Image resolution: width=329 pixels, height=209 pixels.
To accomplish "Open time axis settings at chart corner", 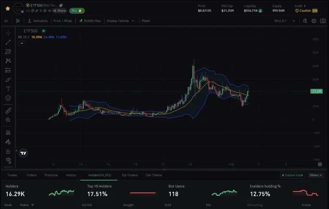I will [x=320, y=164].
